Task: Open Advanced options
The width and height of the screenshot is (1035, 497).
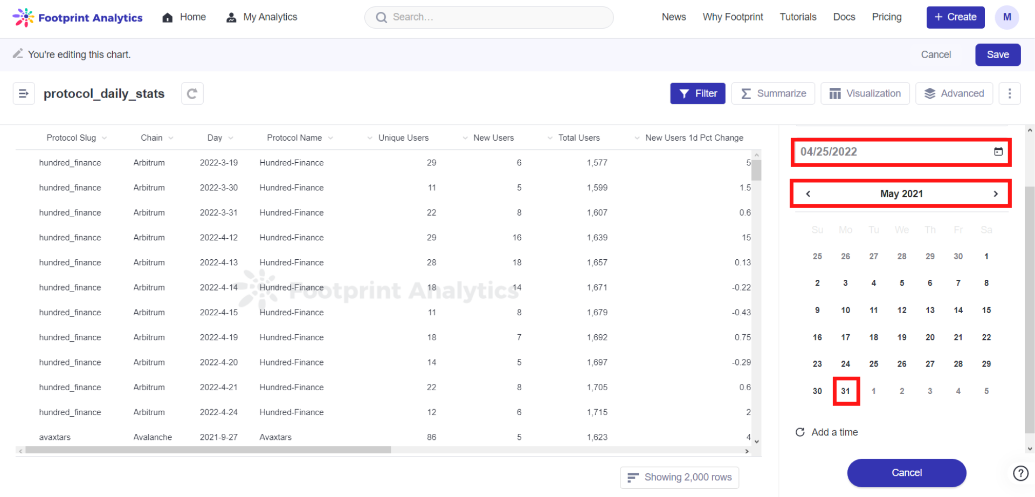Action: (x=954, y=94)
